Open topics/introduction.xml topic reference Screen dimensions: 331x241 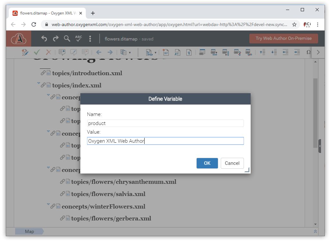[x=87, y=73]
